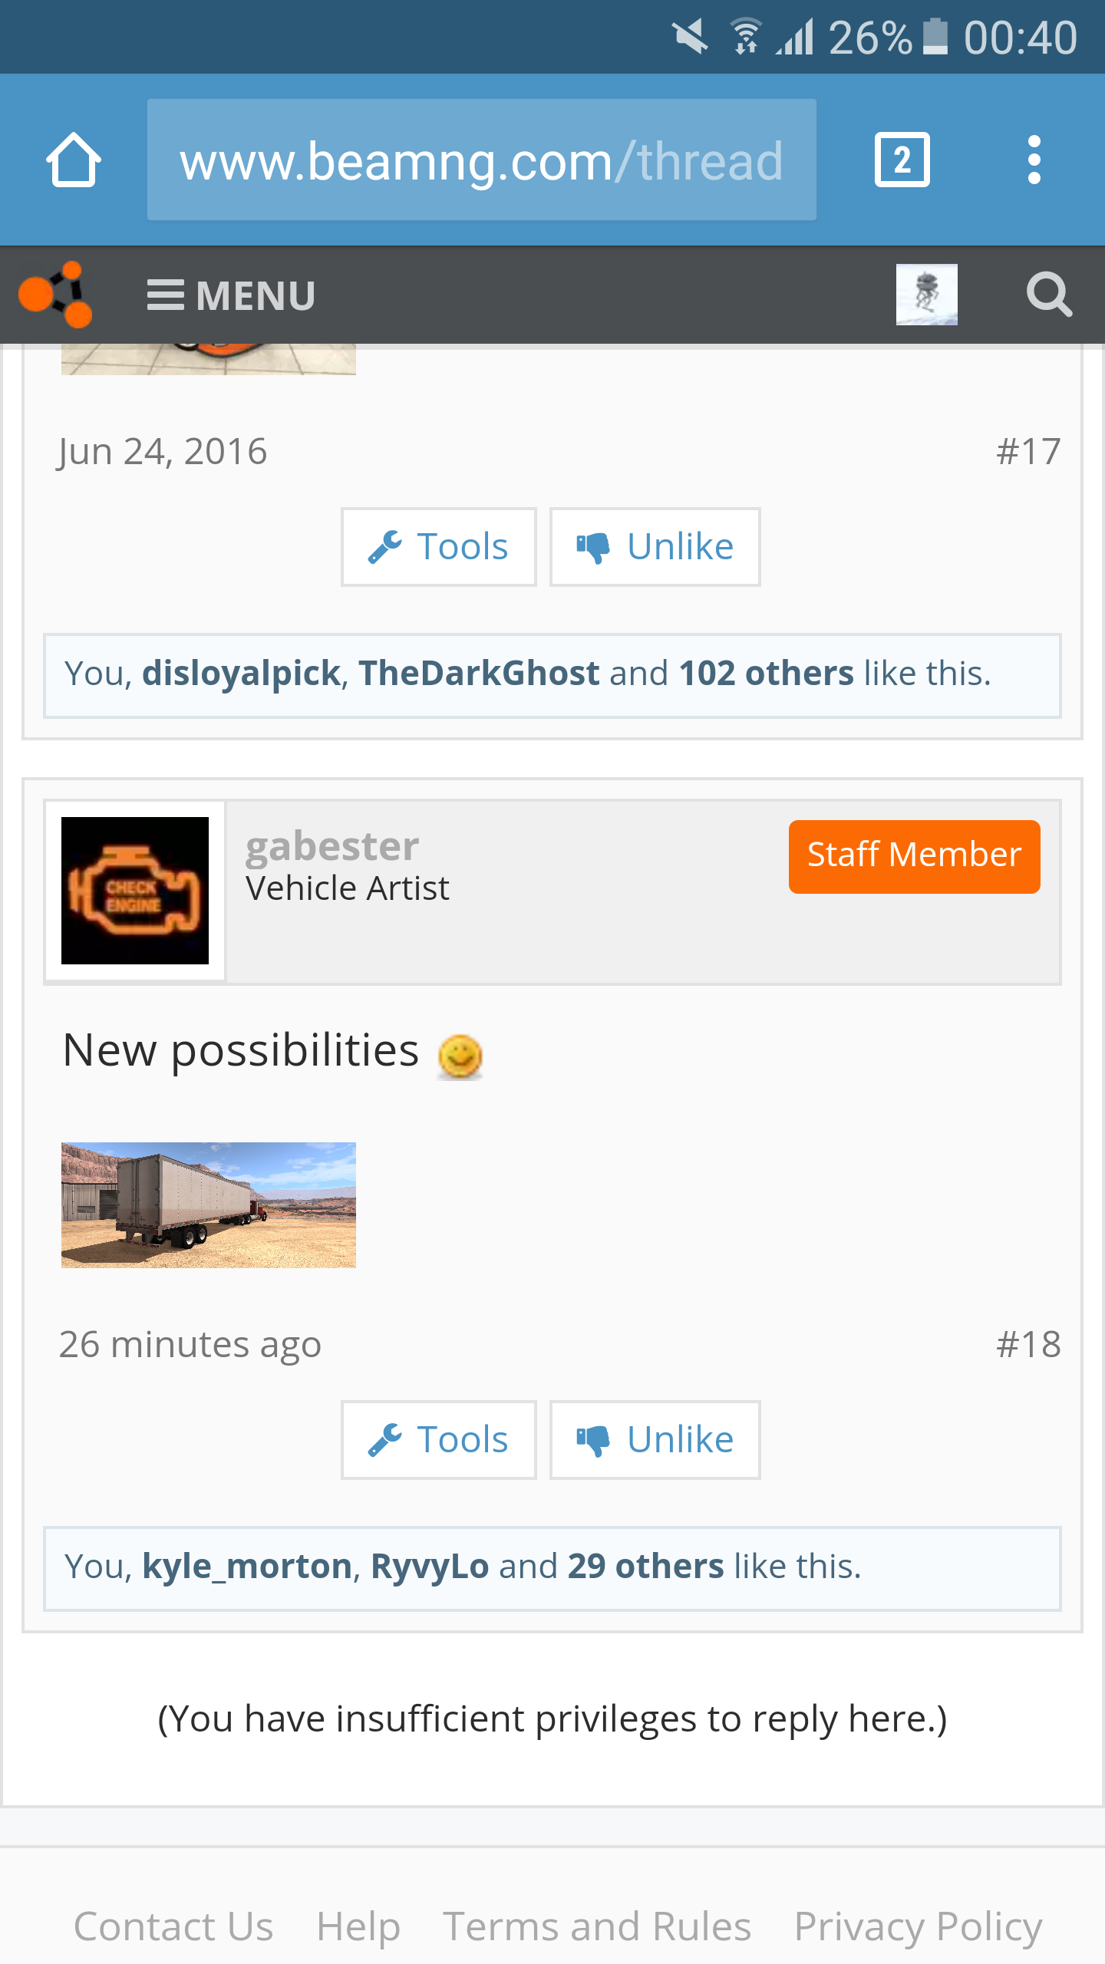
Task: Open kyle_morton's profile
Action: coord(247,1567)
